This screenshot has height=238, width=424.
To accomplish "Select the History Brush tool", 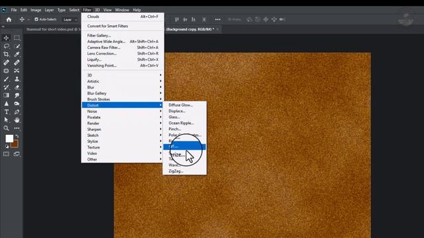I will tap(6, 87).
